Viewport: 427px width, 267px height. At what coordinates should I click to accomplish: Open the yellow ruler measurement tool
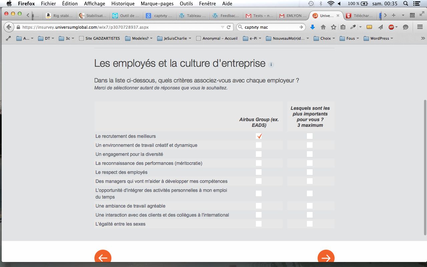pyautogui.click(x=369, y=27)
